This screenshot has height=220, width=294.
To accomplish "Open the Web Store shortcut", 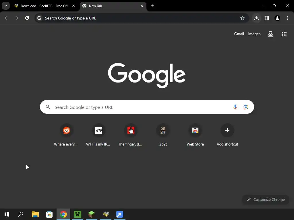I will 195,135.
